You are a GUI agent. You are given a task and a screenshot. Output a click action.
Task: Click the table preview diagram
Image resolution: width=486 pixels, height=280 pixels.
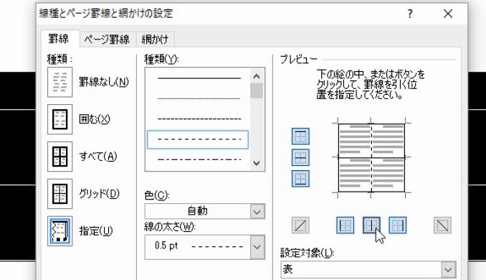371,158
